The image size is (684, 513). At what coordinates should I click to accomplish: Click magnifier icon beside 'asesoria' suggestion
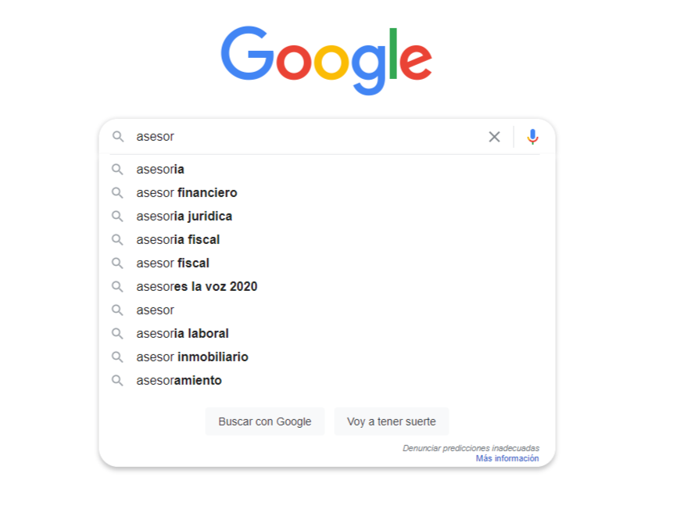point(117,169)
